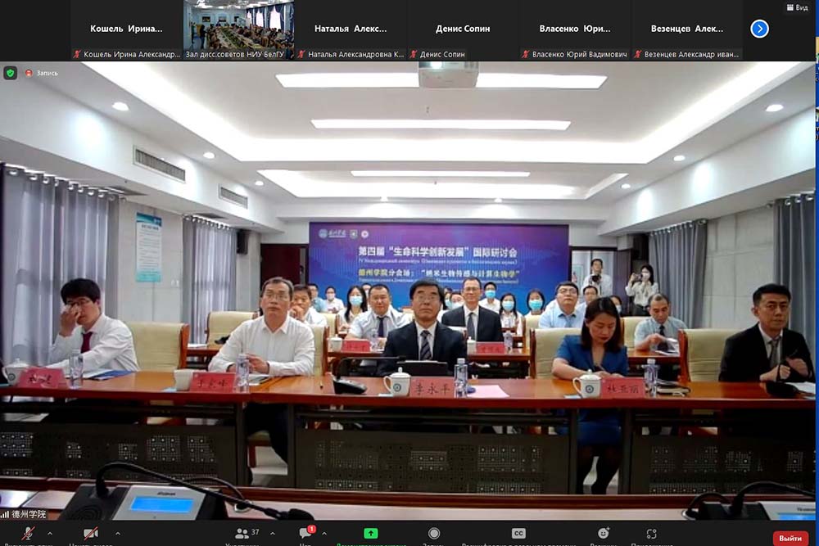Click the green security shield icon
819x546 pixels.
[10, 73]
